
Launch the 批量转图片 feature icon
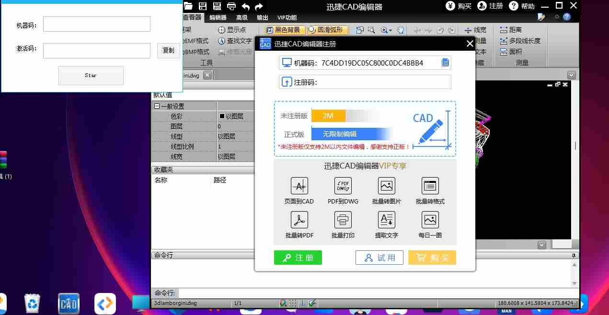pos(387,186)
